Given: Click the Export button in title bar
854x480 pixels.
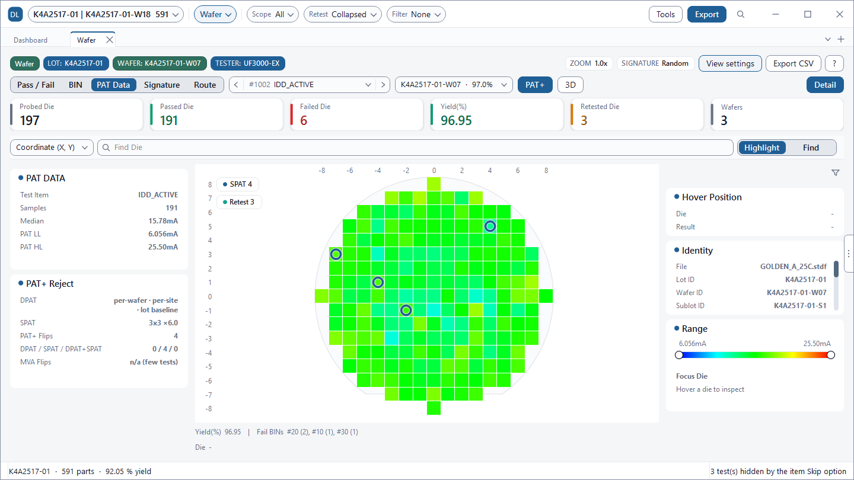Looking at the screenshot, I should (x=706, y=15).
